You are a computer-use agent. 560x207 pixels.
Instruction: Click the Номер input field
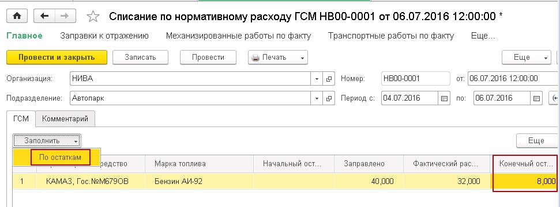[415, 79]
